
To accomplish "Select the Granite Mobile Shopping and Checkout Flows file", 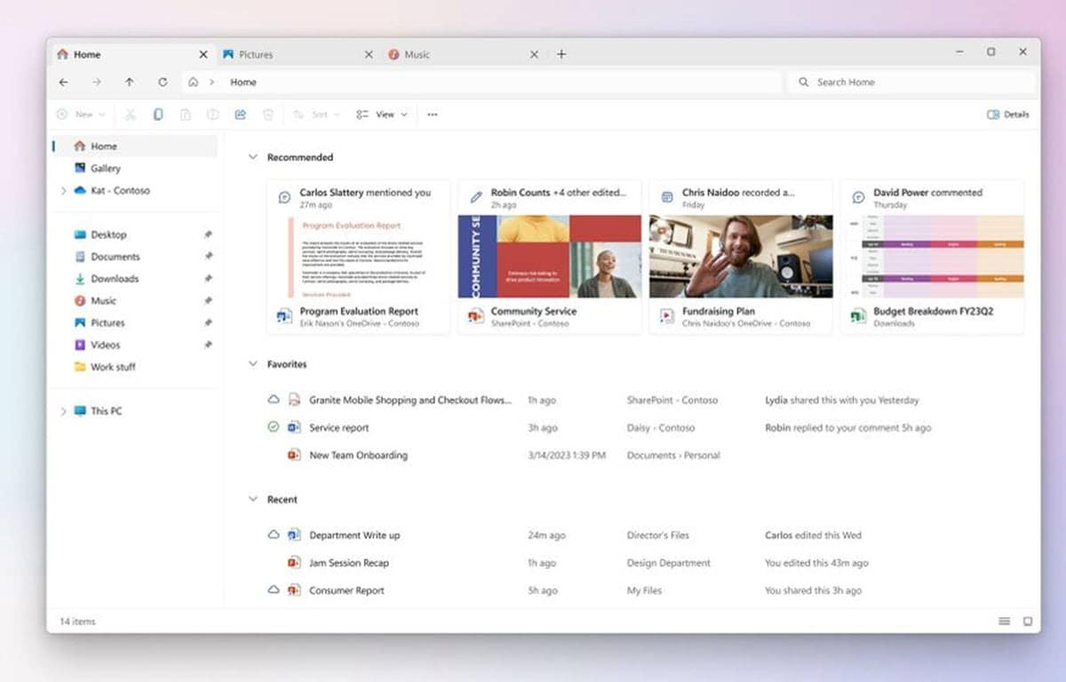I will [410, 400].
